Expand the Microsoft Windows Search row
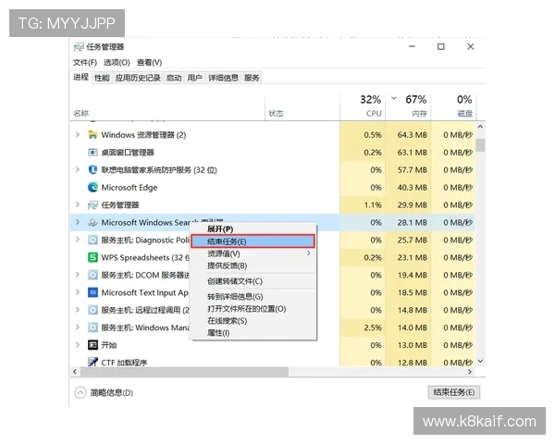Screen dimensions: 555x444 (78, 222)
